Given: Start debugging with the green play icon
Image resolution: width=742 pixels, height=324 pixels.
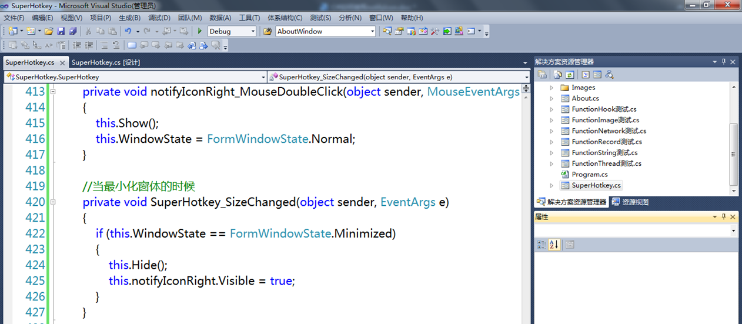Looking at the screenshot, I should tap(200, 31).
